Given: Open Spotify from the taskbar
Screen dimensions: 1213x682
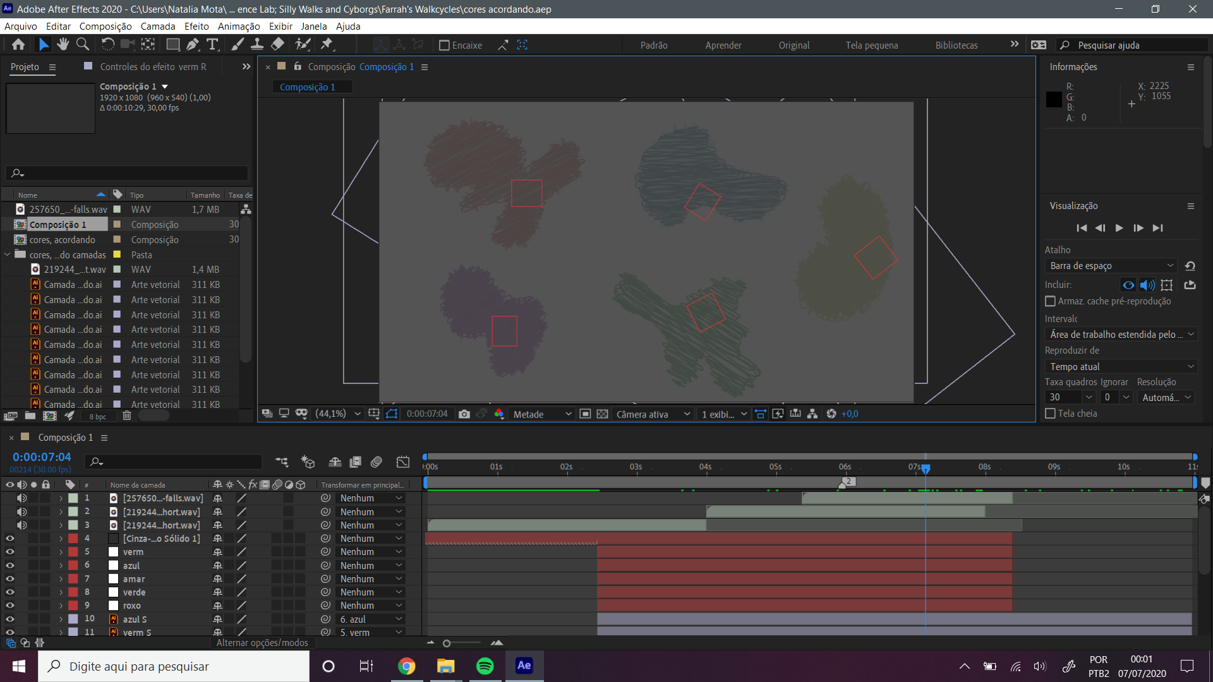Looking at the screenshot, I should (x=485, y=666).
